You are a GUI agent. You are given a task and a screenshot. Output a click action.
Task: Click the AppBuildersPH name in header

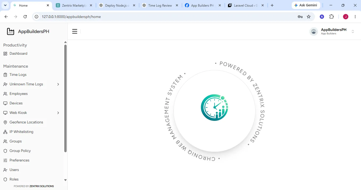coord(333,30)
